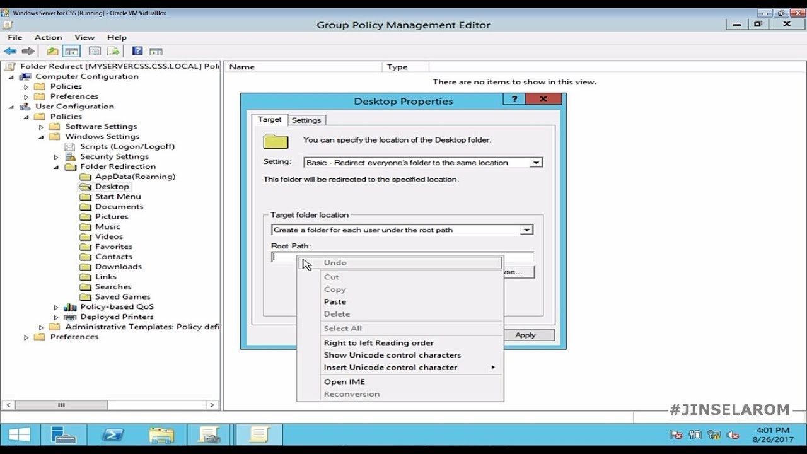Select the AppData(Roaming) tree item
The width and height of the screenshot is (807, 454).
pos(135,177)
